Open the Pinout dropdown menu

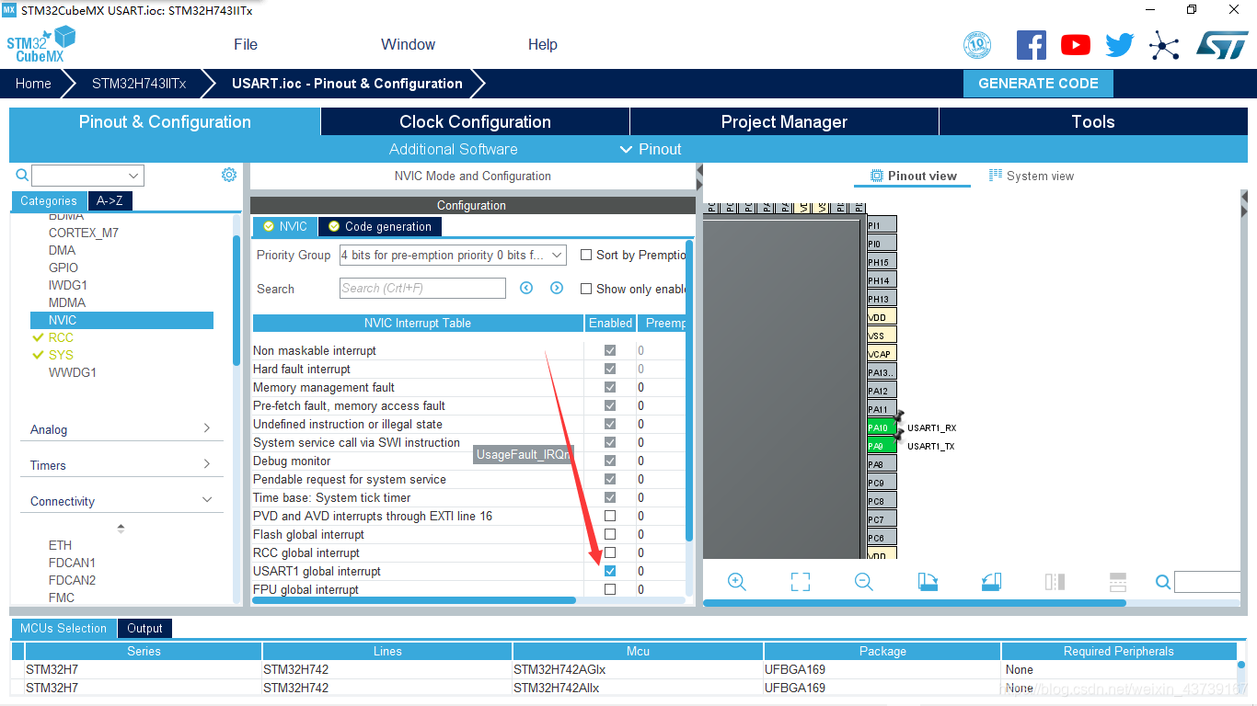[652, 149]
